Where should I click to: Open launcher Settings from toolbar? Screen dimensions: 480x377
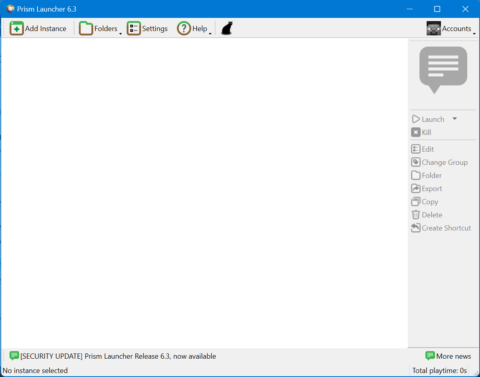147,29
